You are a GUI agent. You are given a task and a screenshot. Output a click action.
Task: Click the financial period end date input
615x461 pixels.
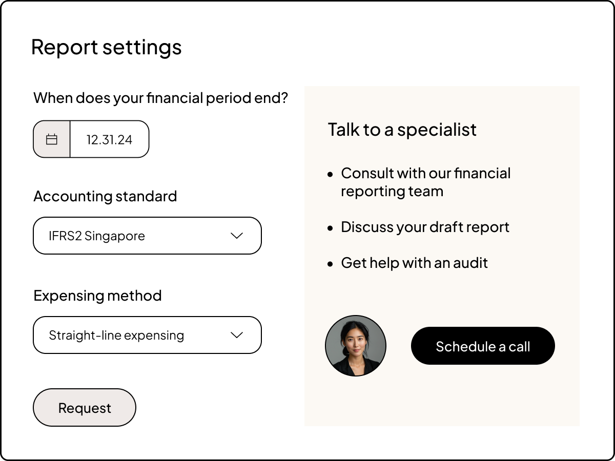point(109,139)
